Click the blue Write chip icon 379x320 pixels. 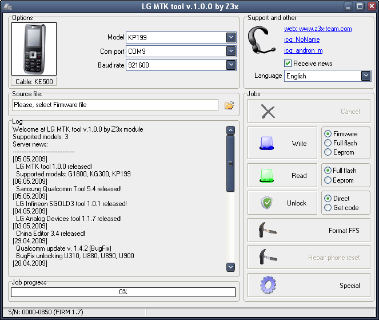266,143
